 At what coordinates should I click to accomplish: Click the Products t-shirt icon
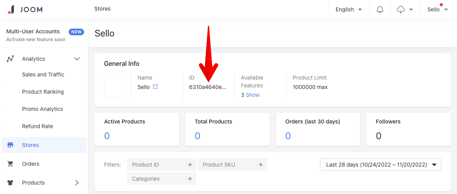point(11,183)
